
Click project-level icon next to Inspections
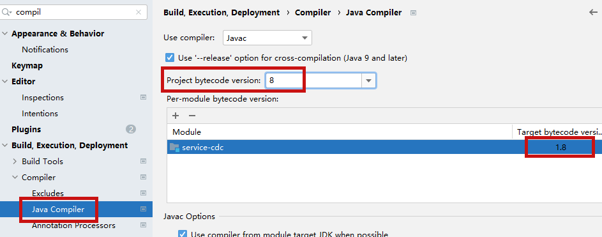tap(143, 98)
